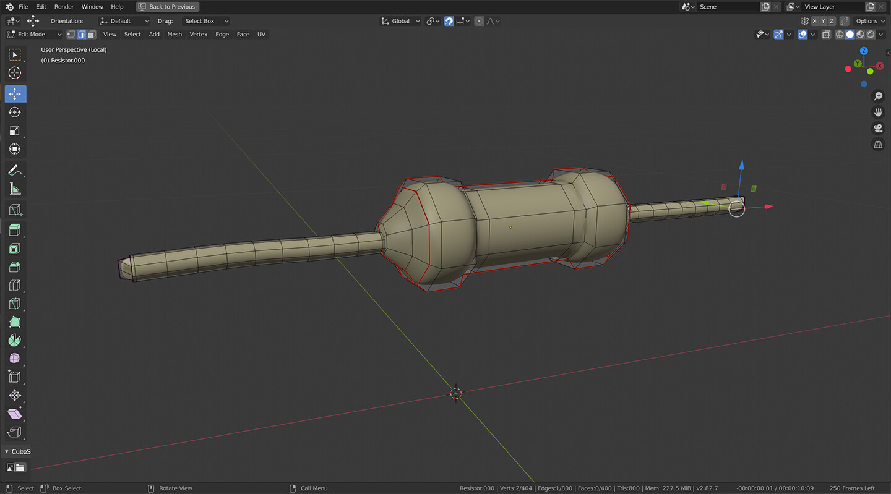Click the Back to Previous button

(167, 7)
